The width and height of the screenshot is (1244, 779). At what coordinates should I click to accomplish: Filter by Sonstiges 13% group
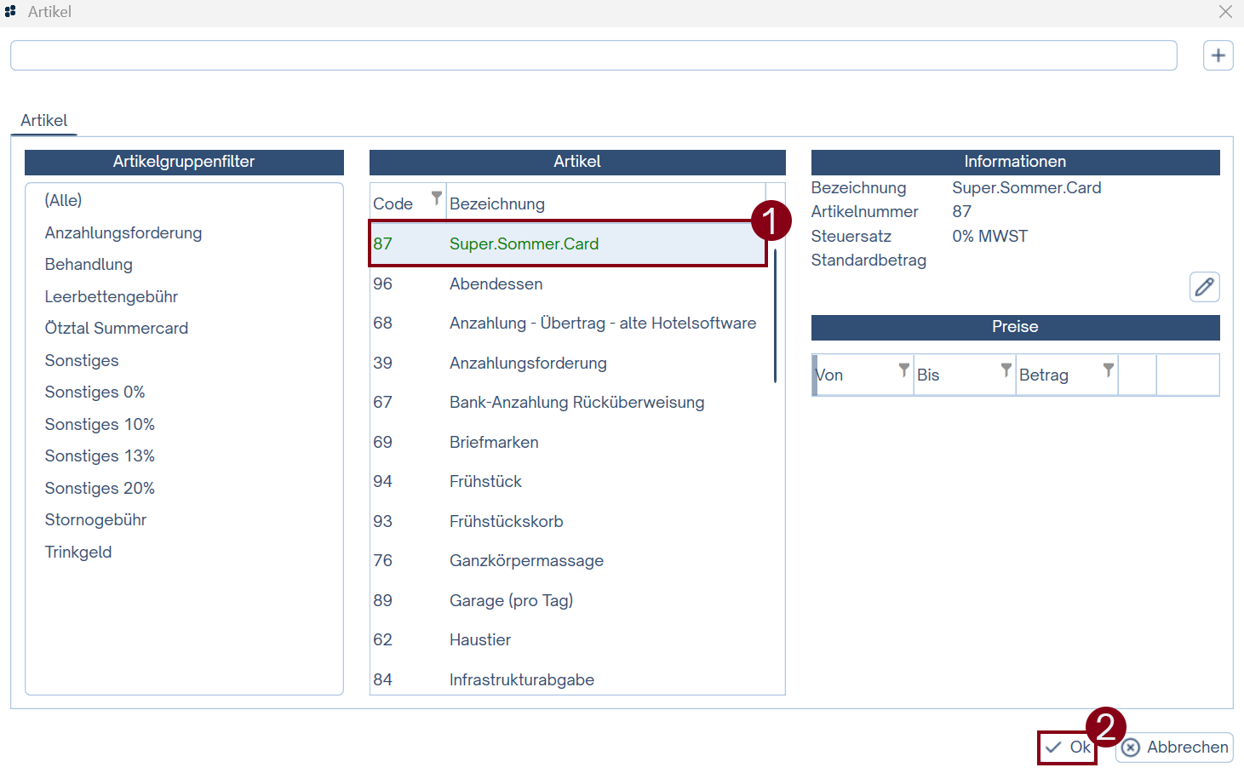(x=100, y=456)
